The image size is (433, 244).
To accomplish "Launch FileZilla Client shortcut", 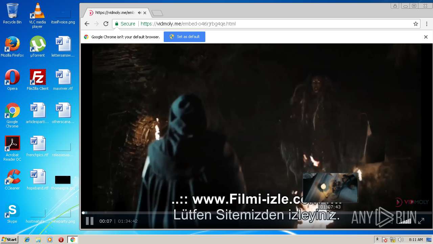I will (x=37, y=80).
